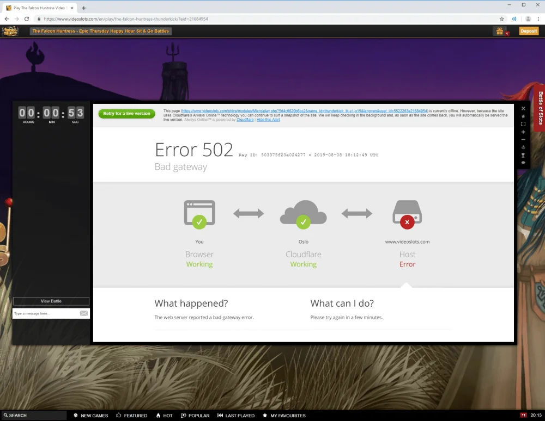545x421 pixels.
Task: Enlarge the game frame with plus icon
Action: [523, 132]
